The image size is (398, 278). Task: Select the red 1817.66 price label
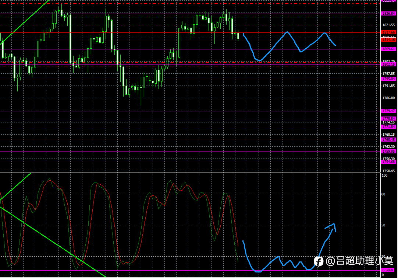pyautogui.click(x=388, y=32)
